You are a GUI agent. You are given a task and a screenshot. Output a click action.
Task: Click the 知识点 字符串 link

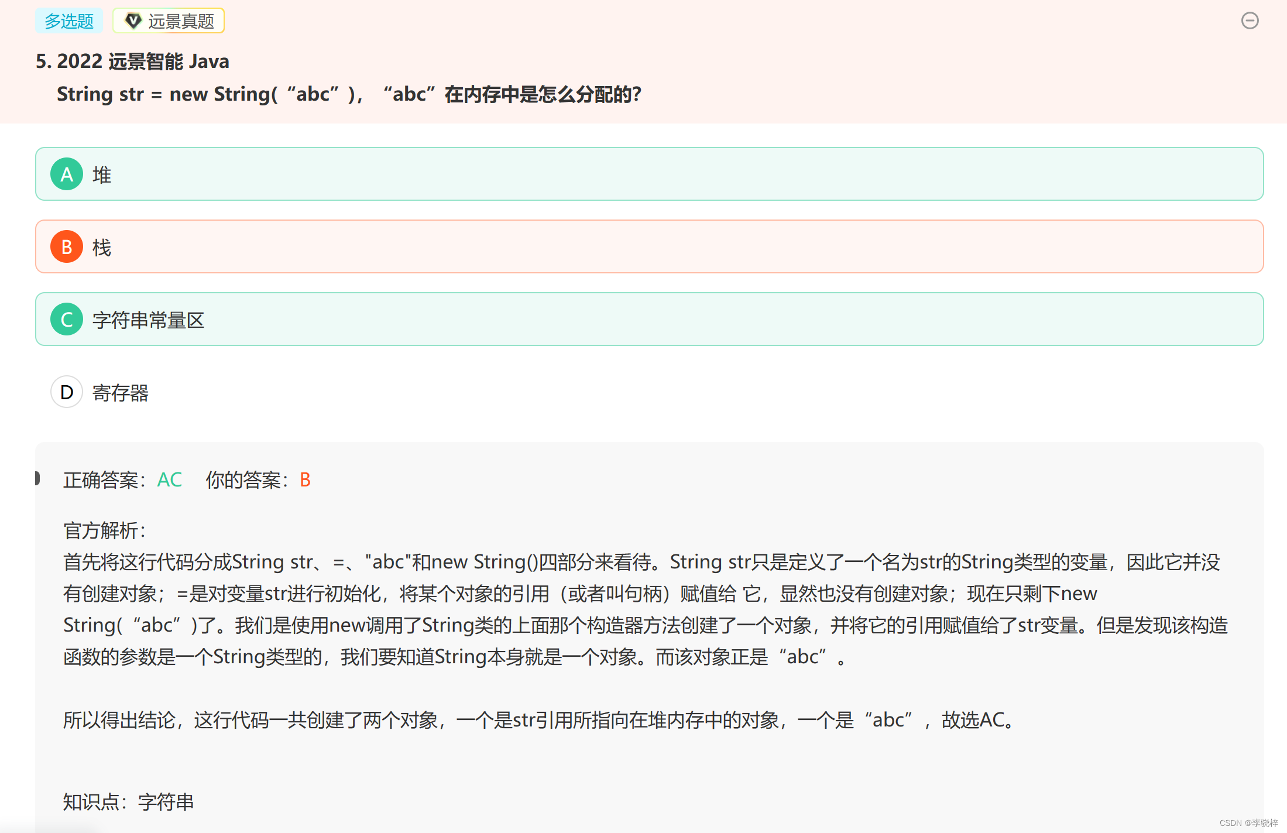[x=166, y=801]
